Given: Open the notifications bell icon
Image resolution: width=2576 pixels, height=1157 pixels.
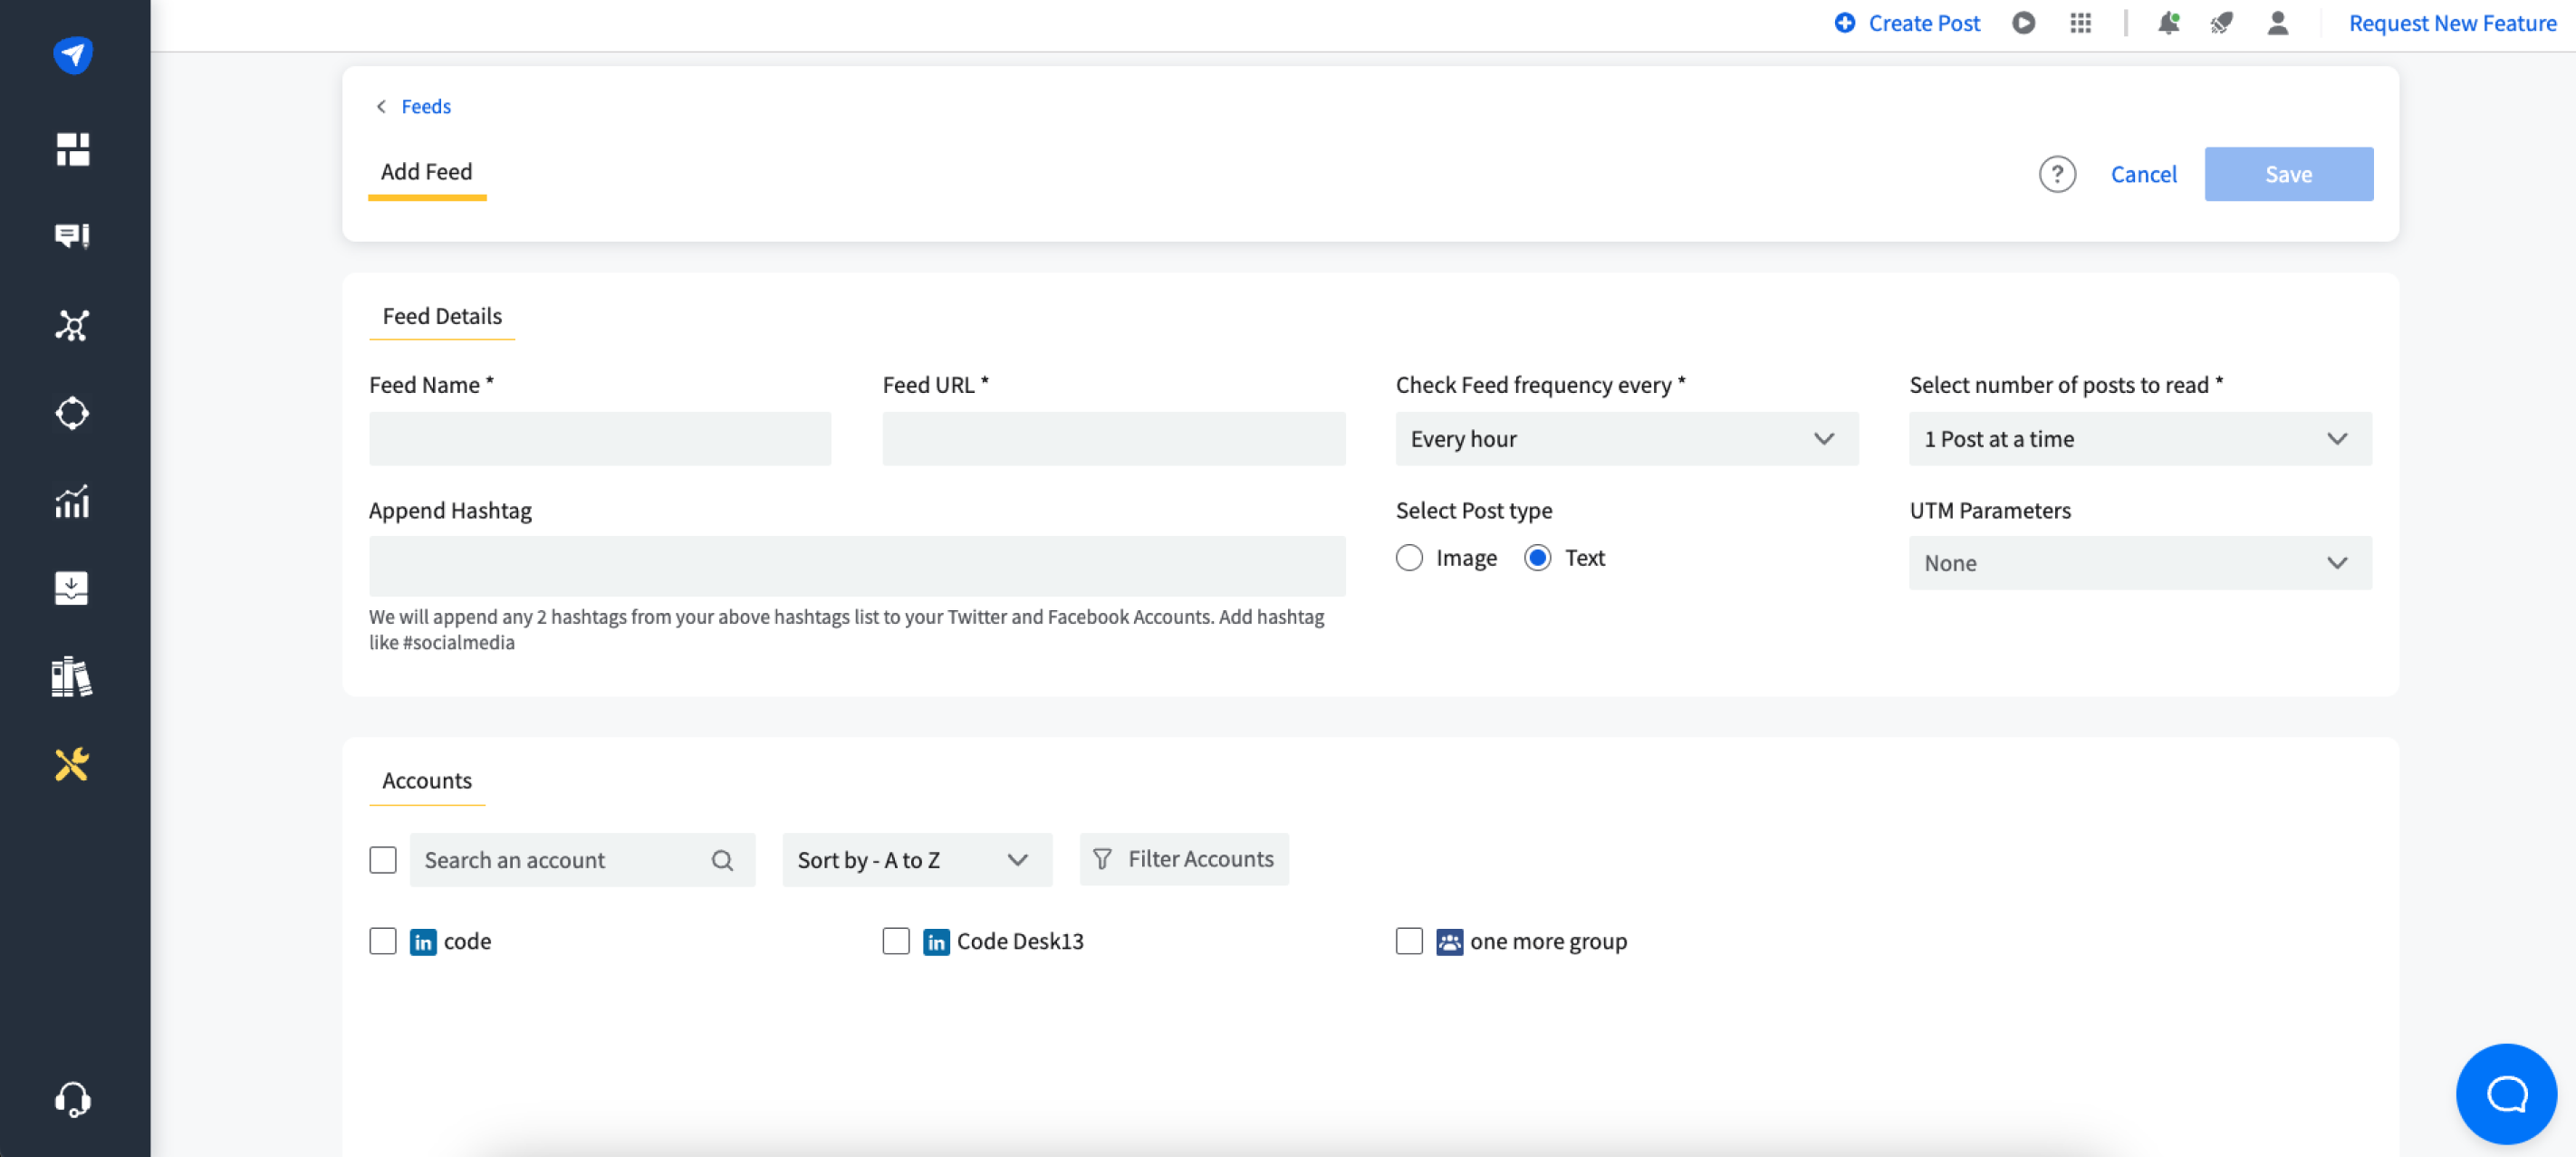Looking at the screenshot, I should coord(2167,23).
